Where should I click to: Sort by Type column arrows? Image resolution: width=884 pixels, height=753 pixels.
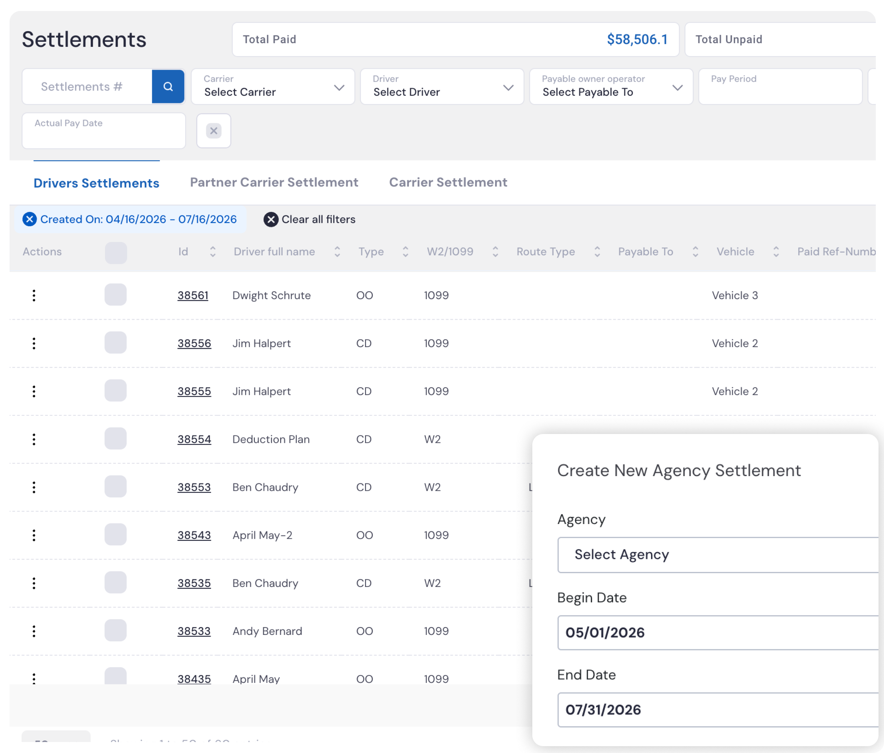coord(405,252)
